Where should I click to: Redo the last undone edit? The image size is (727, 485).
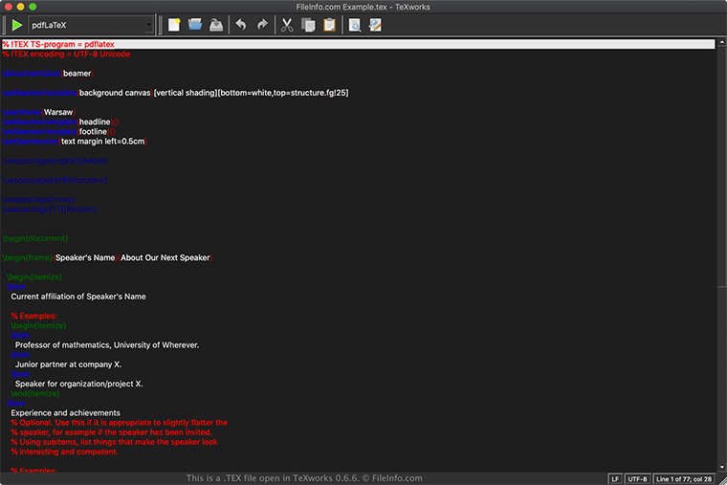[262, 25]
